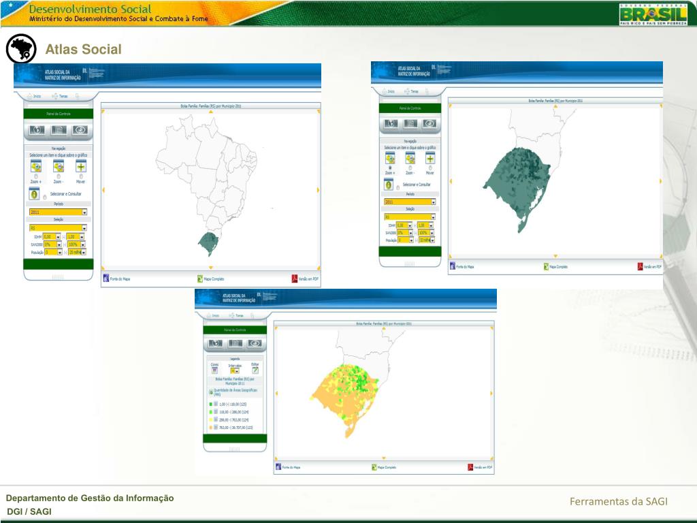
Task: Open Intervalos dropdown in bottom legend window
Action: (235, 371)
